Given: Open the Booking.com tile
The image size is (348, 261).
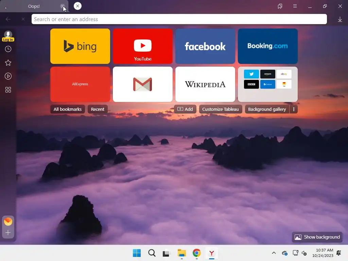Looking at the screenshot, I should [x=268, y=46].
